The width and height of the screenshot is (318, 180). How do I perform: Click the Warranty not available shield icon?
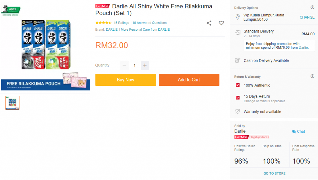click(238, 112)
